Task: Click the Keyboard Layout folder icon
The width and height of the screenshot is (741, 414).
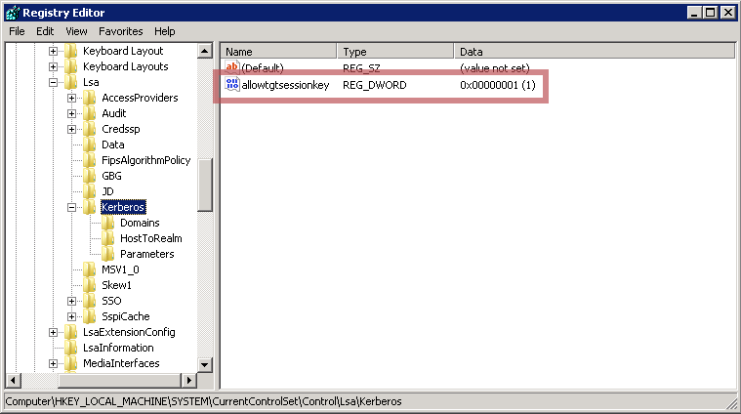Action: (71, 51)
